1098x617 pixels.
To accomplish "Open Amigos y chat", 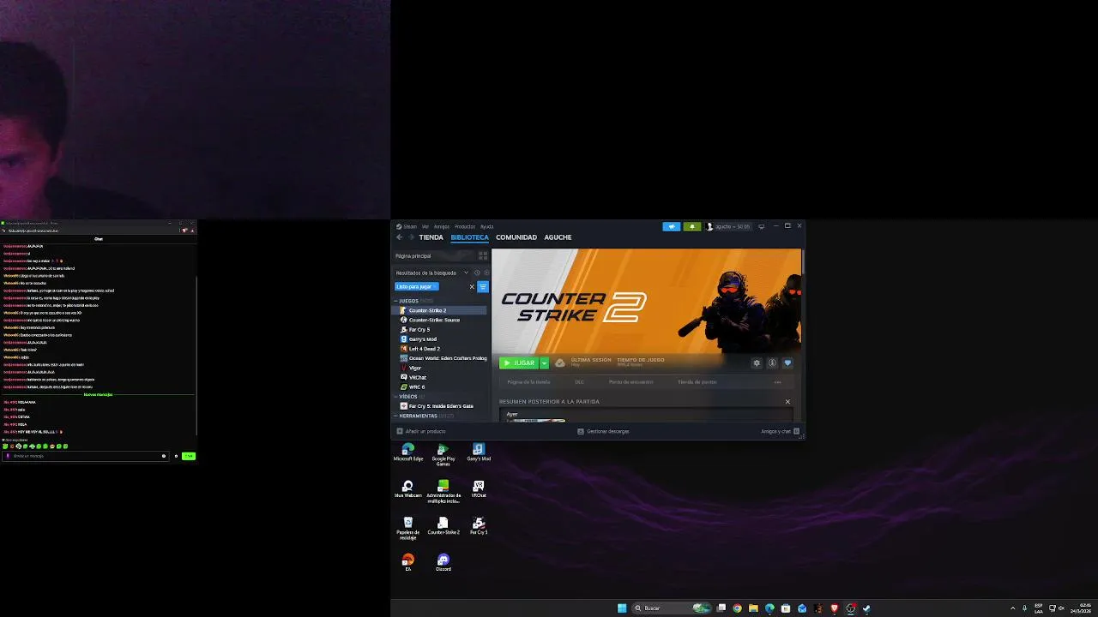I will 780,431.
